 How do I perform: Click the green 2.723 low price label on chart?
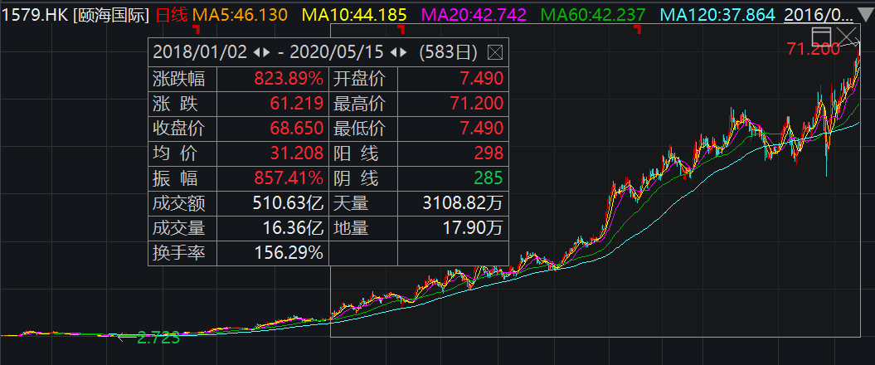158,338
